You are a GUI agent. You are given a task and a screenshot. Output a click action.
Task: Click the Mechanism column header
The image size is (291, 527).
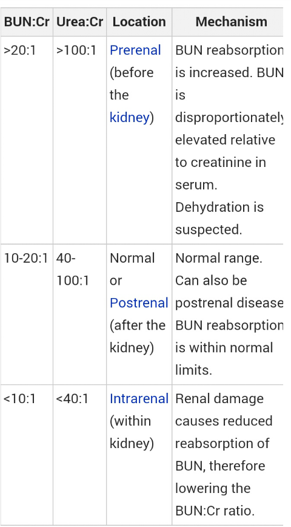point(231,22)
